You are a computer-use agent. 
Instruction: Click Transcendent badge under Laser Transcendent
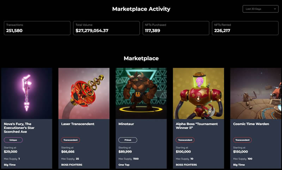click(x=70, y=140)
